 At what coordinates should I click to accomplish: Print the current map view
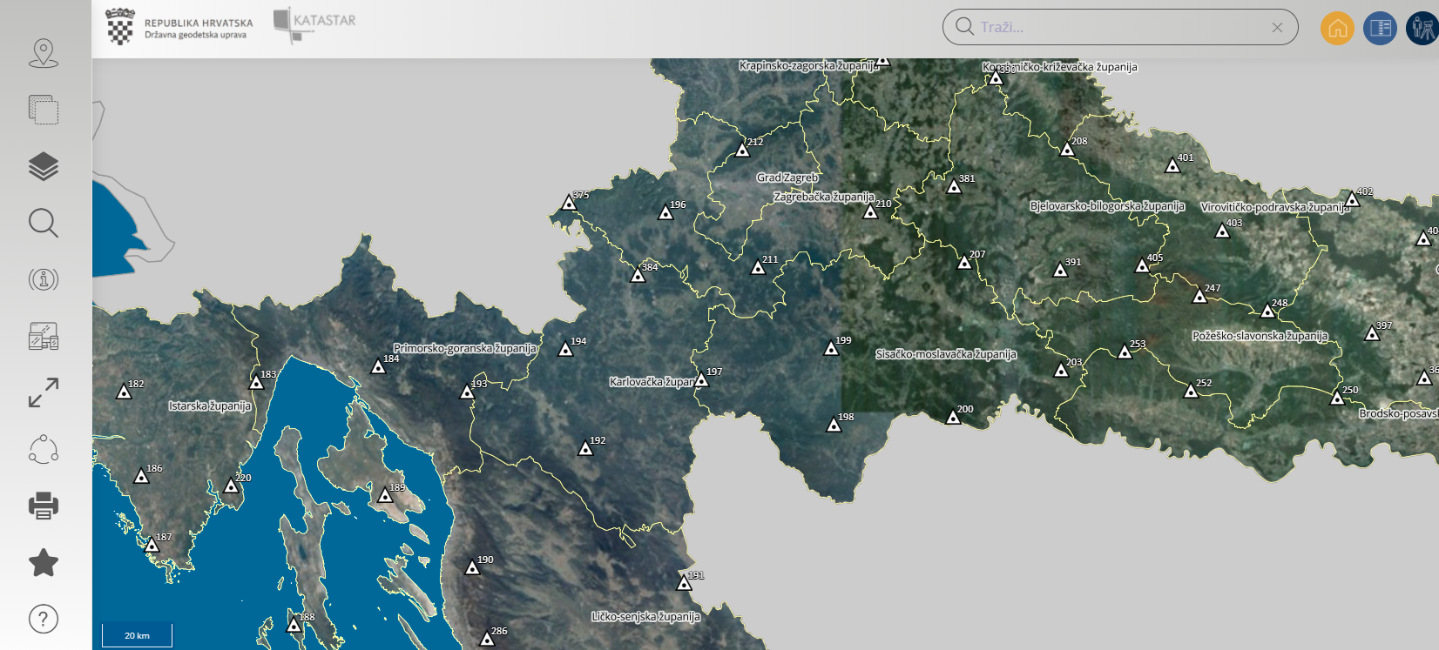coord(44,506)
